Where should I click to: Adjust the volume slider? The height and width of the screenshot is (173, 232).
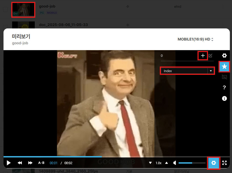coord(192,163)
